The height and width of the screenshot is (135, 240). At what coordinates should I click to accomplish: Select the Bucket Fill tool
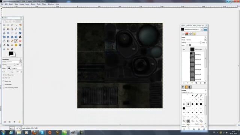4,41
